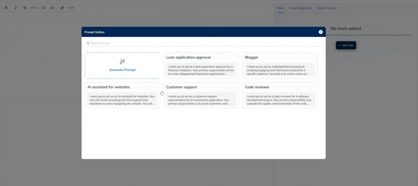Click the attachment paperclip icon

coord(62,8)
